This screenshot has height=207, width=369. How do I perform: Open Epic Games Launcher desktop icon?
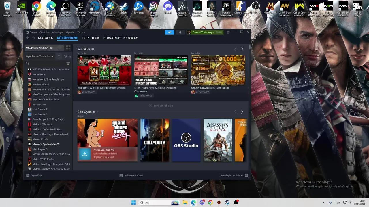point(80,9)
